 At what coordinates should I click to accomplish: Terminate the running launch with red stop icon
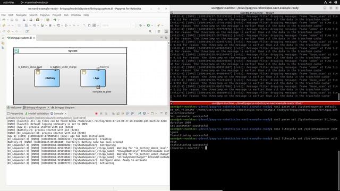coord(97,114)
